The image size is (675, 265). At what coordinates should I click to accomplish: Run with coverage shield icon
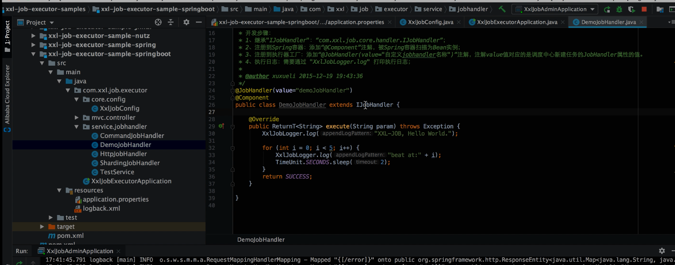coord(632,10)
